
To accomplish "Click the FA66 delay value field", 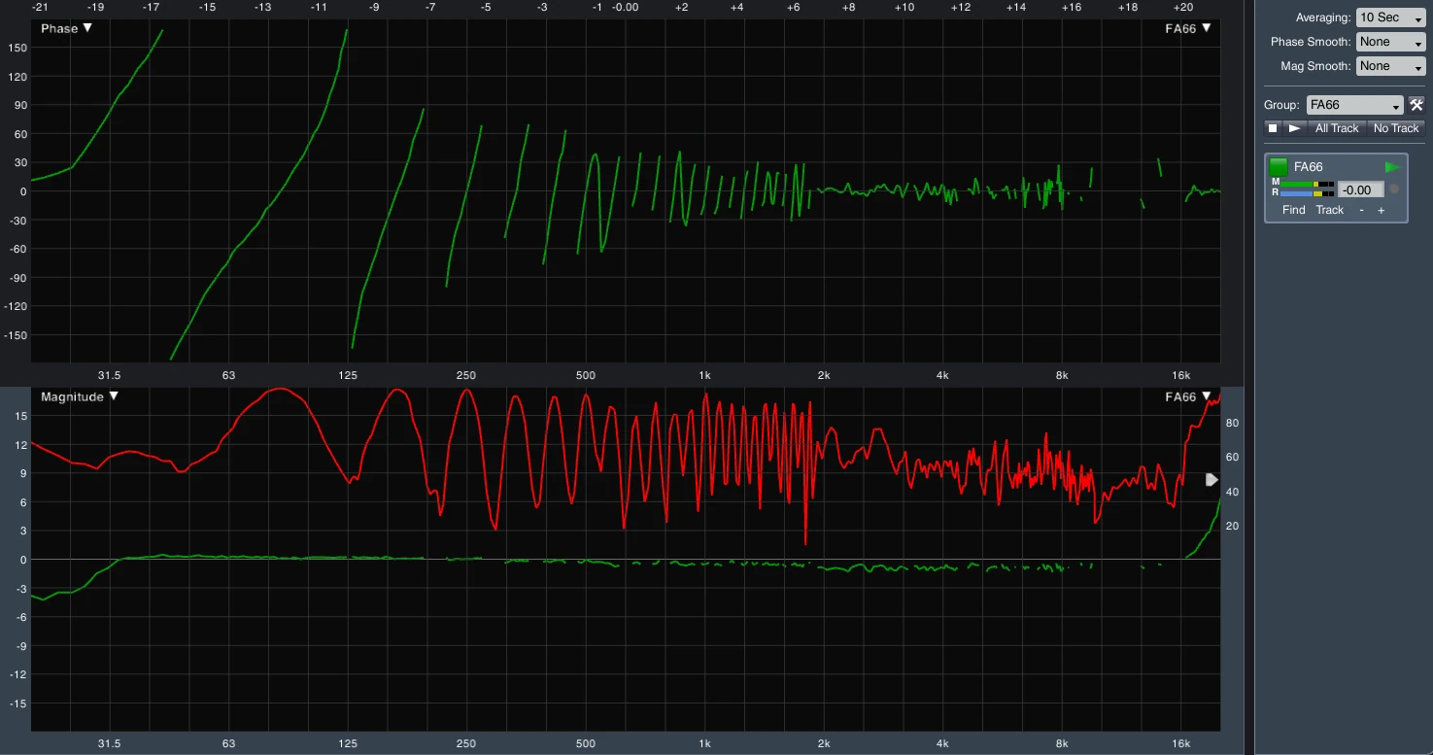I will pyautogui.click(x=1360, y=189).
